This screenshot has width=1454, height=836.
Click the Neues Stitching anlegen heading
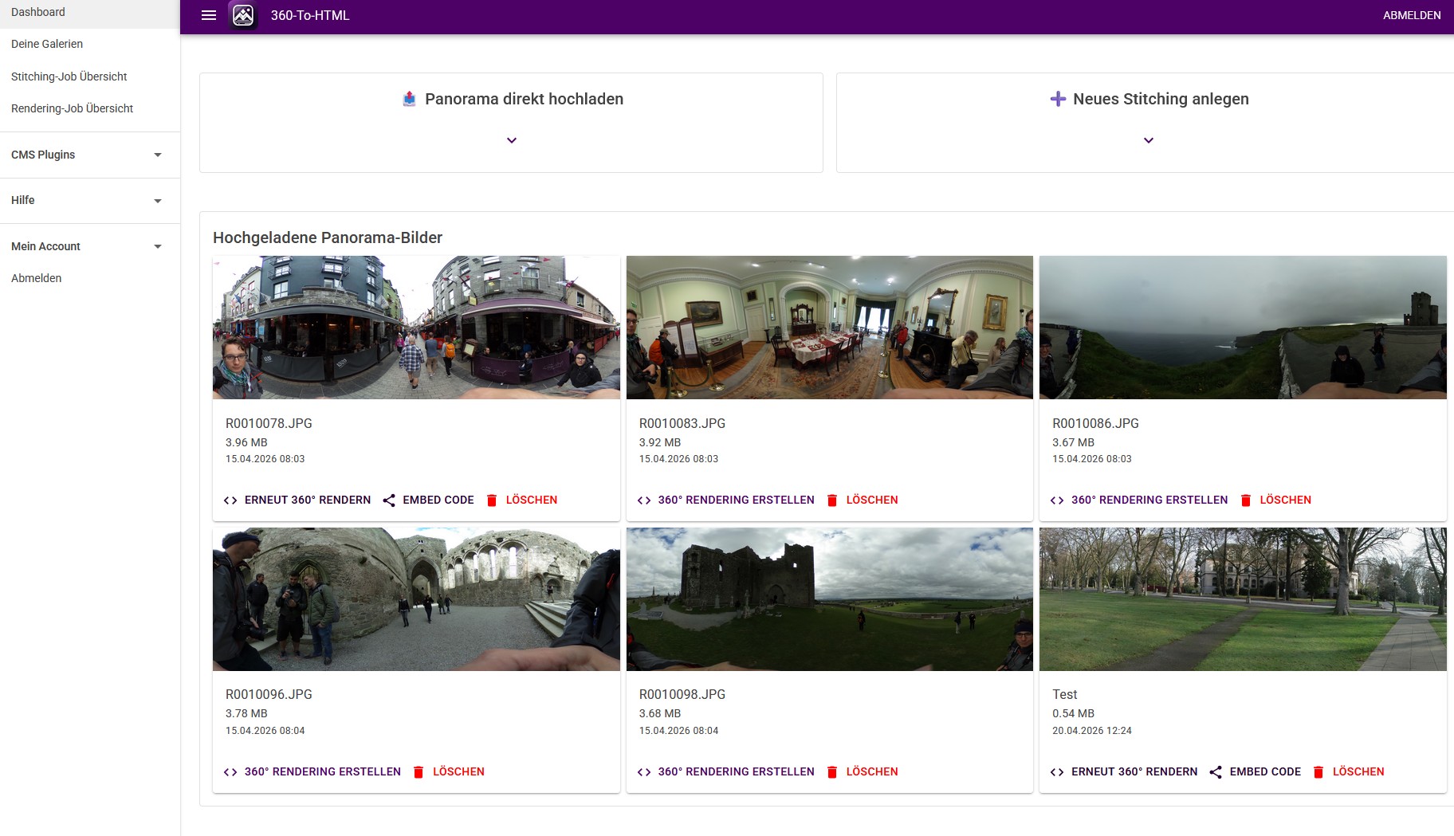click(x=1161, y=99)
